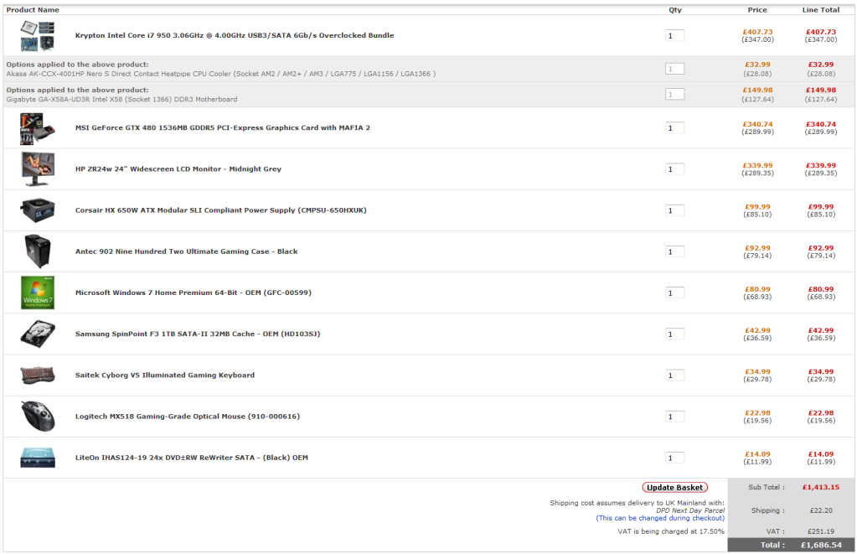
Task: Open the HP ZR24w 24" Widescreen Monitor link
Action: point(178,169)
